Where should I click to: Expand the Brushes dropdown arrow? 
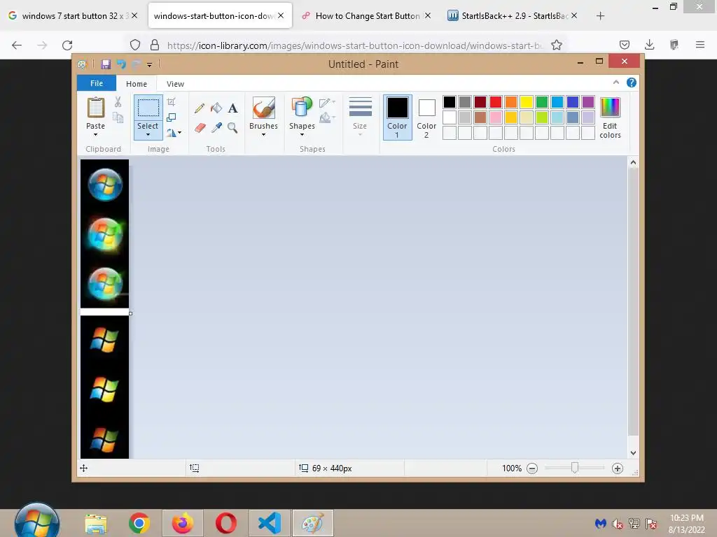[263, 135]
